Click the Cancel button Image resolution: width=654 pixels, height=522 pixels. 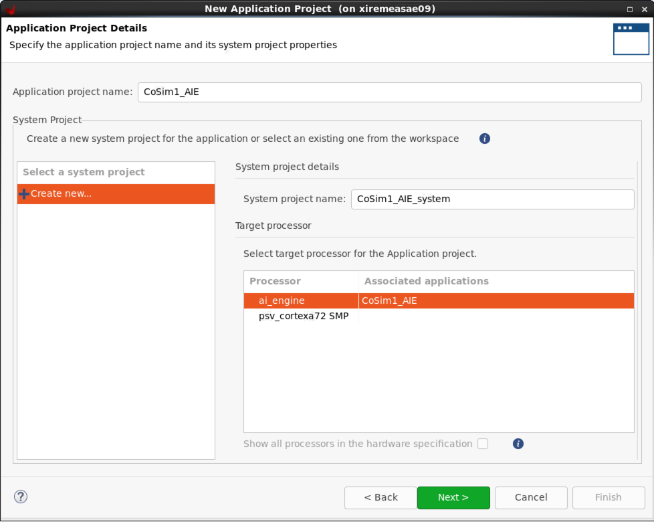(531, 497)
